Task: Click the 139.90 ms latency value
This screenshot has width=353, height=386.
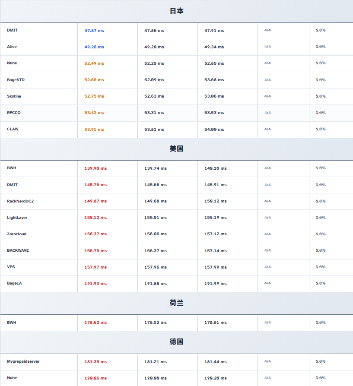Action: [x=95, y=168]
